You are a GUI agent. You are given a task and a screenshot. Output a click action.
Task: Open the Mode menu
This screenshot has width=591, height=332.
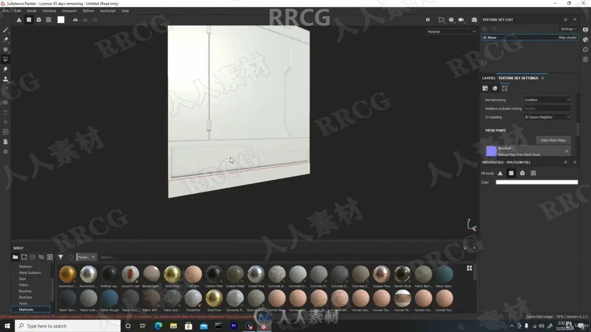click(x=31, y=11)
